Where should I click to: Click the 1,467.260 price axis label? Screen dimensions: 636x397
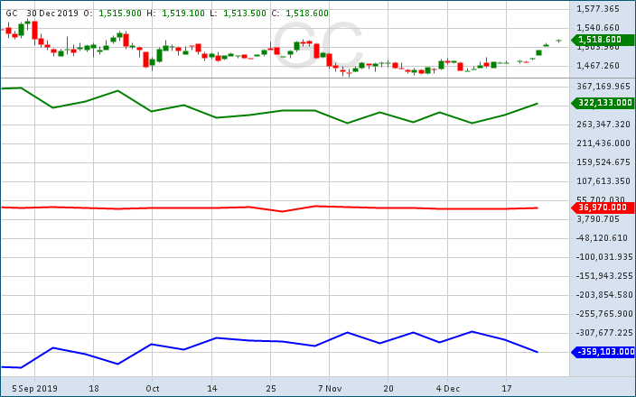click(x=599, y=66)
